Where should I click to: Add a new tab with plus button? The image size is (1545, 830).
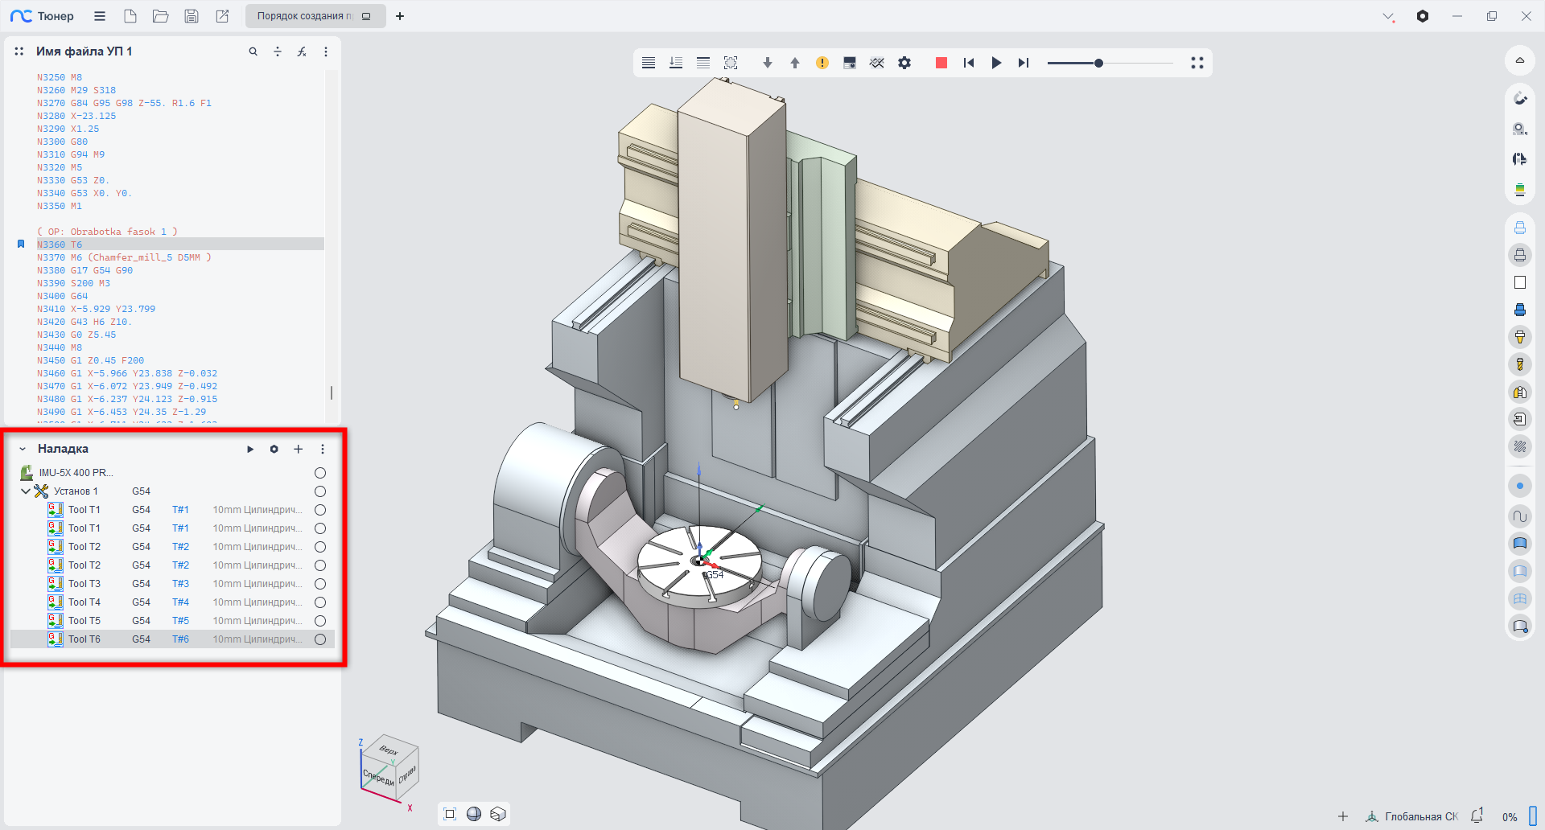point(400,16)
